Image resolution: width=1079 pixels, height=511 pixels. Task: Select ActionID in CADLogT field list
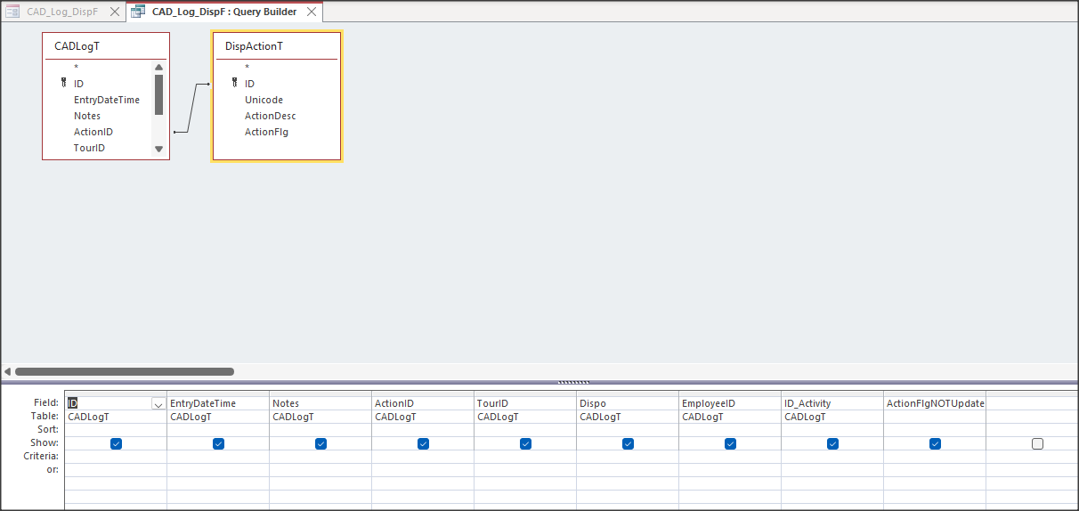pos(93,132)
